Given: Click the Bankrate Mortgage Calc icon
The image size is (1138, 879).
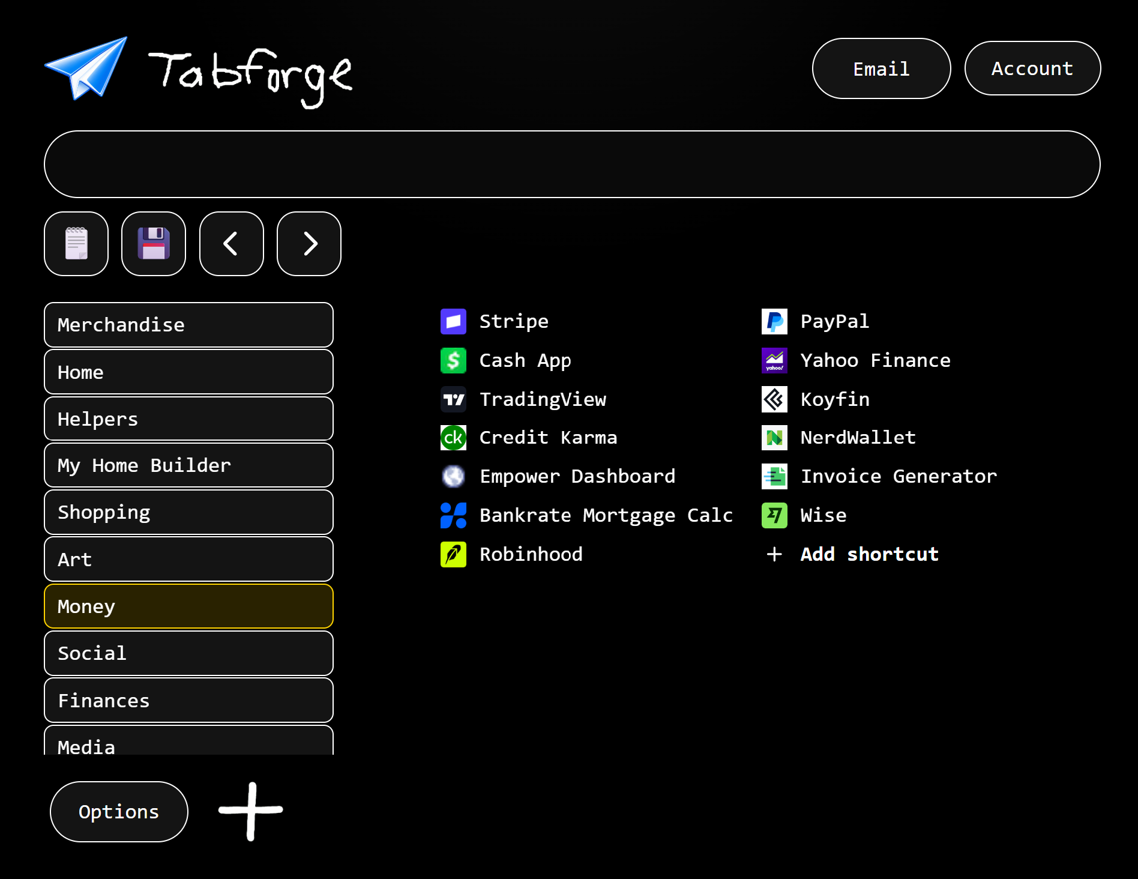Looking at the screenshot, I should click(x=453, y=515).
